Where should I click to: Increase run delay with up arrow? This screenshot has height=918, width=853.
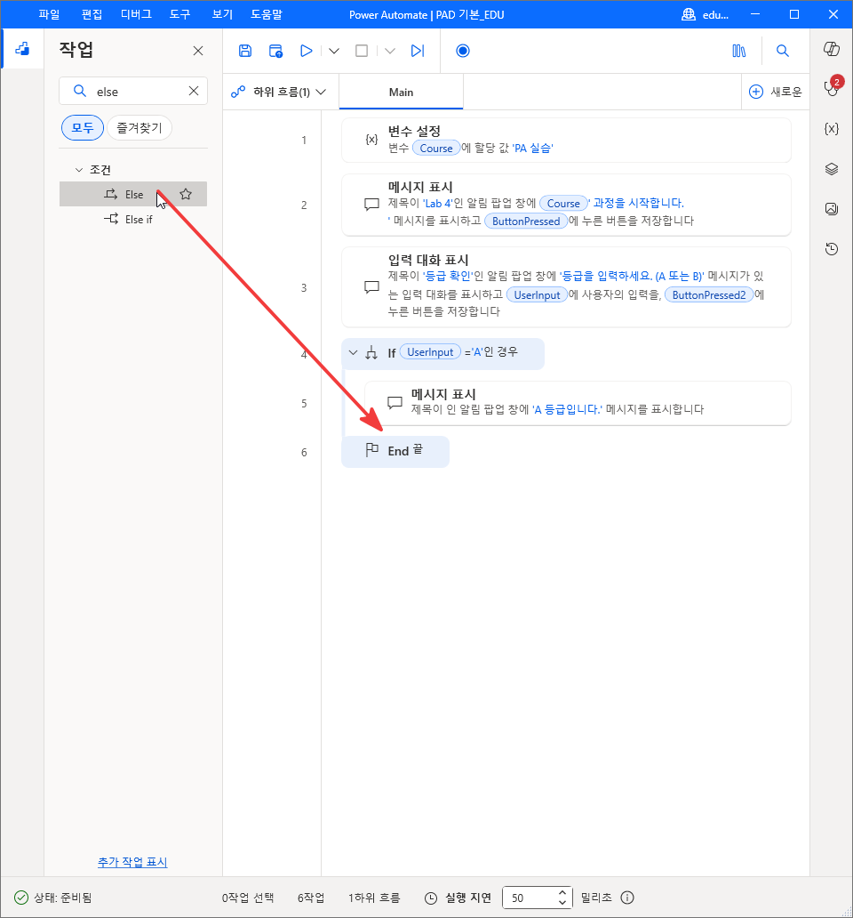tap(562, 892)
